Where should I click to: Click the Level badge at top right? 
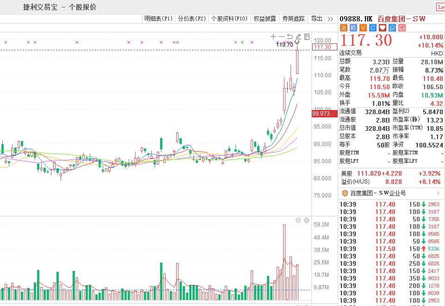(x=441, y=7)
